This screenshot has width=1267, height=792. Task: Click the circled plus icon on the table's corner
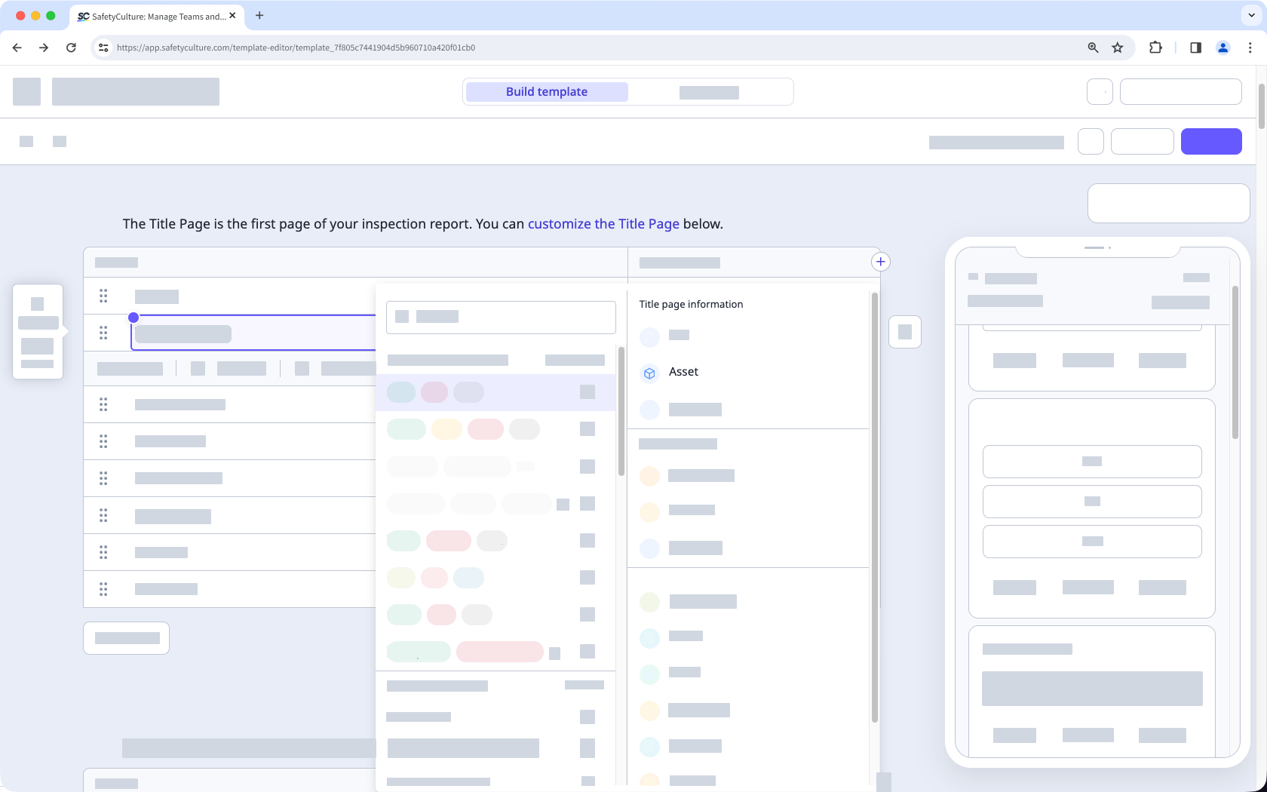click(880, 262)
